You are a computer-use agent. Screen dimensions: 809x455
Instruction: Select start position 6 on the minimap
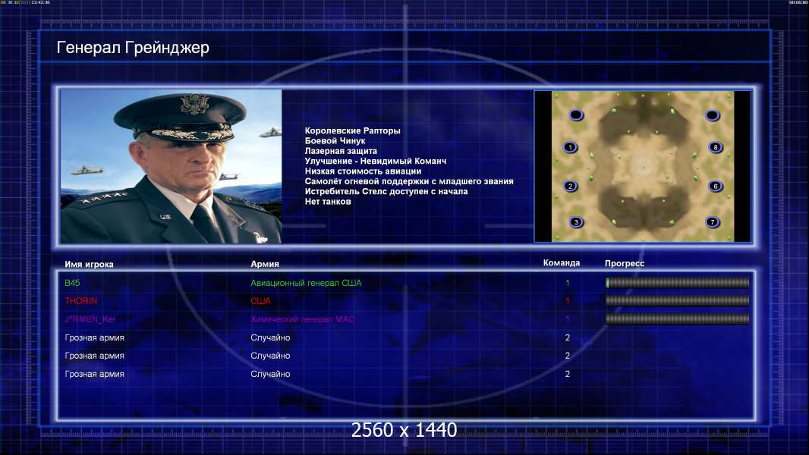point(716,186)
